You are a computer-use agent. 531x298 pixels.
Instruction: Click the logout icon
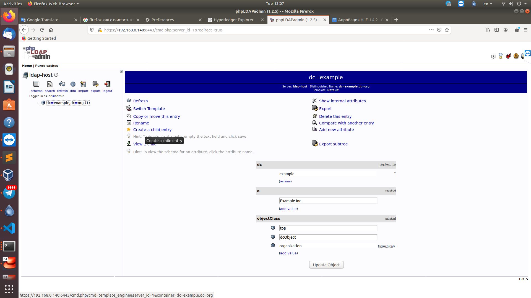[x=107, y=84]
